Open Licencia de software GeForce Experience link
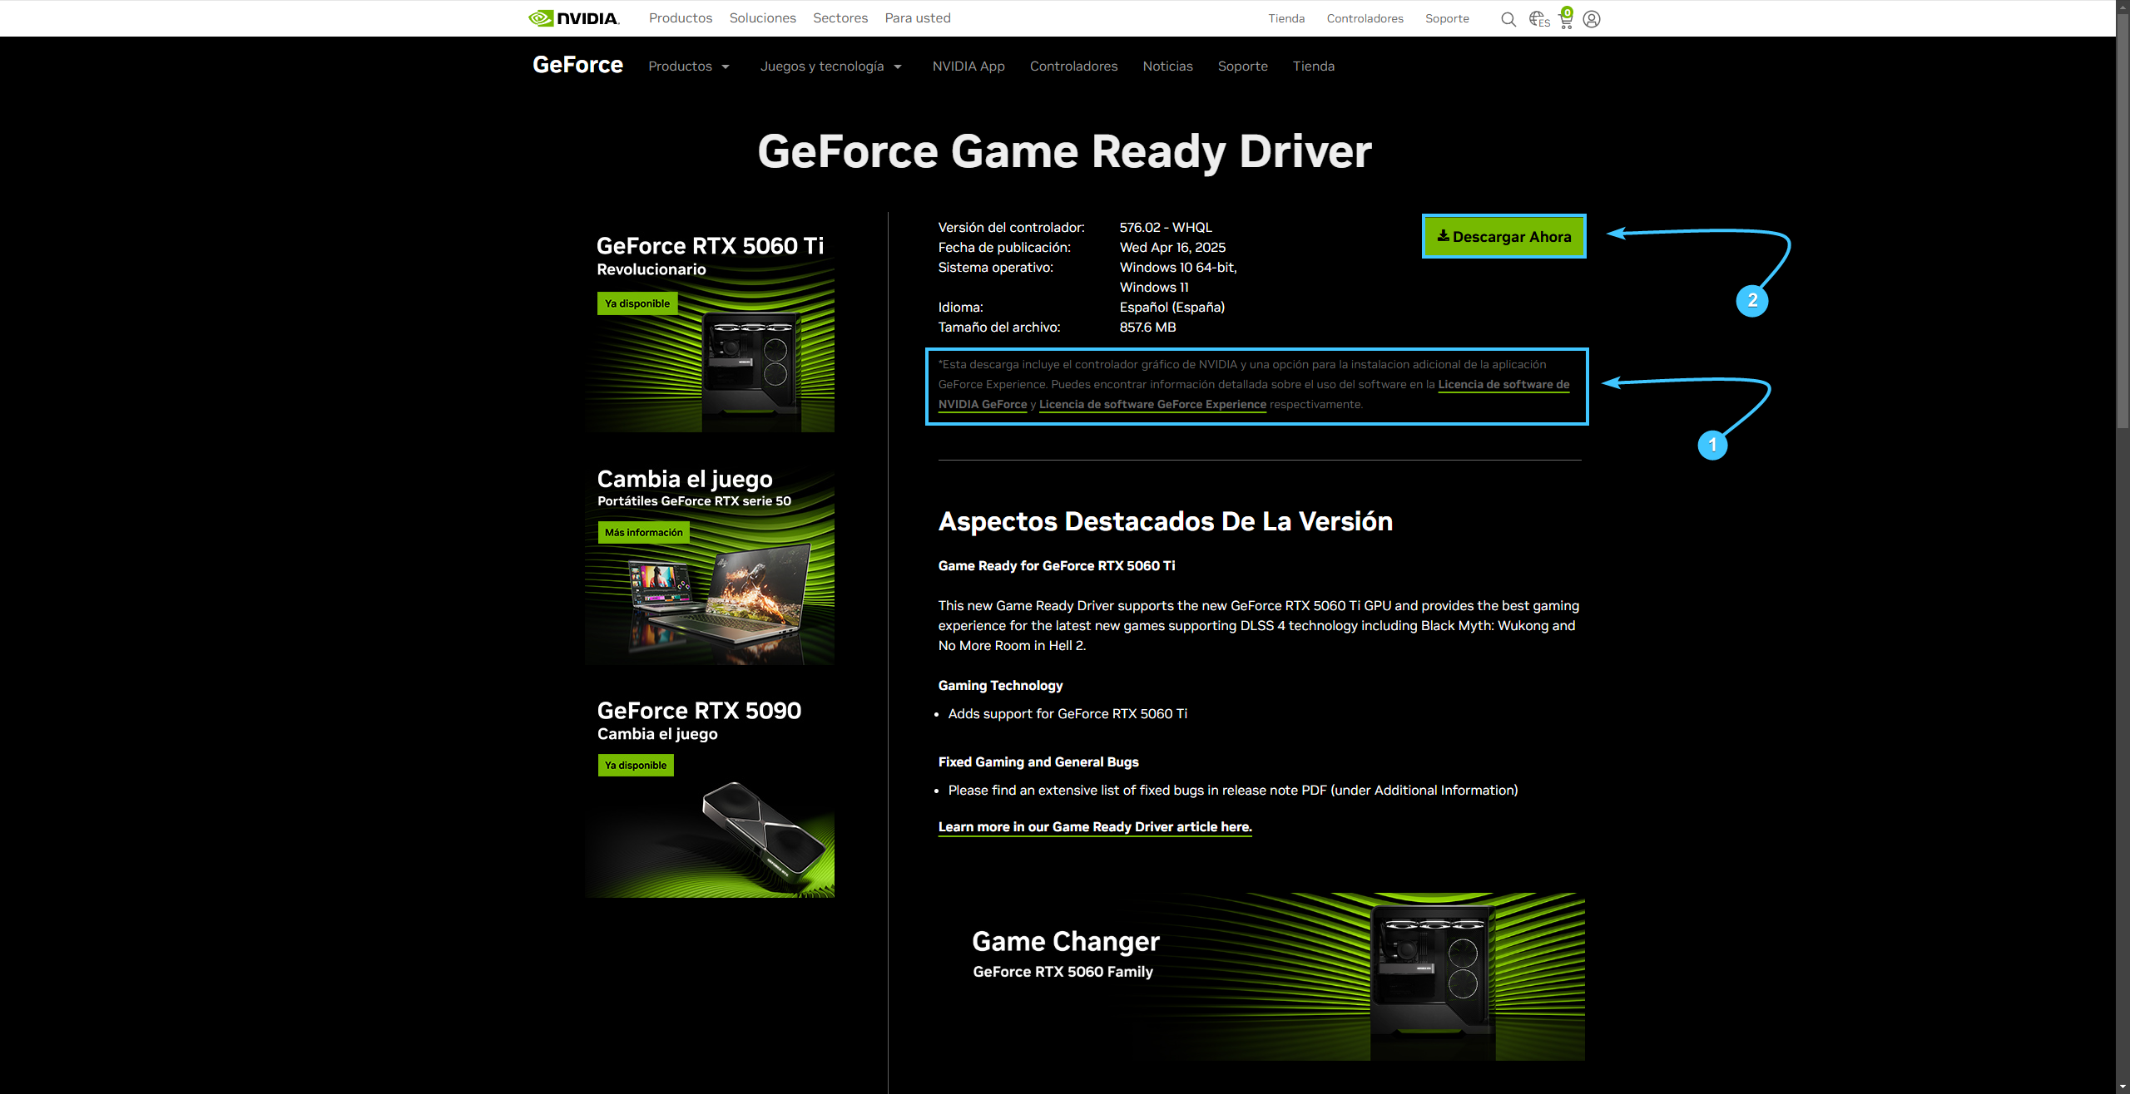The height and width of the screenshot is (1094, 2130). [x=1152, y=405]
